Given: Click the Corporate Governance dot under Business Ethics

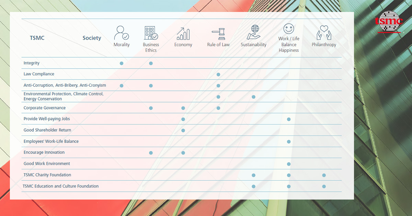Looking at the screenshot, I should click(151, 108).
